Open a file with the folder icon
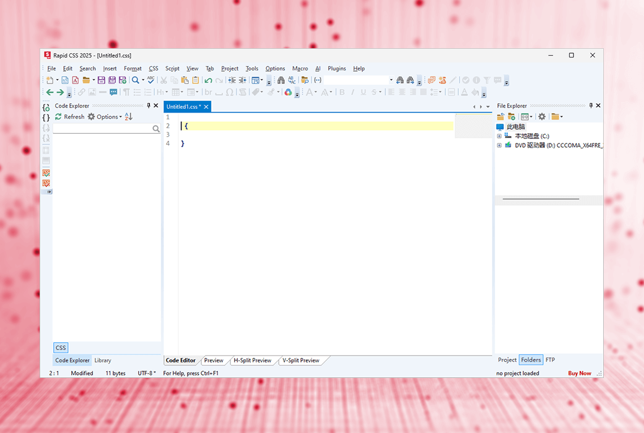The image size is (644, 433). (x=86, y=80)
